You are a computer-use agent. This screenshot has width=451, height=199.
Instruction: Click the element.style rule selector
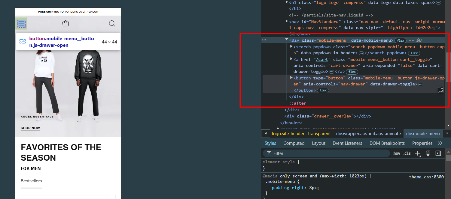click(279, 162)
